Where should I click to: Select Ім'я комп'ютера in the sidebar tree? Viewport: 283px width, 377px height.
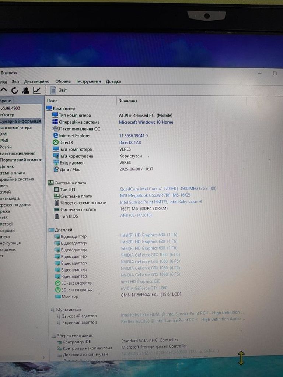point(15,128)
